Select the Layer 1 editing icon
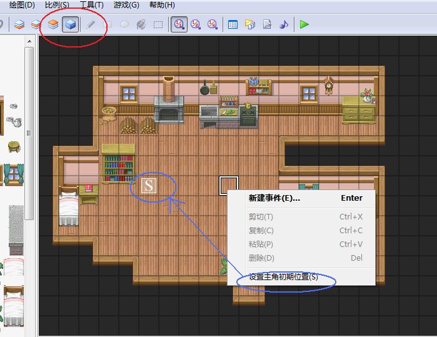This screenshot has height=337, width=437. tap(19, 24)
